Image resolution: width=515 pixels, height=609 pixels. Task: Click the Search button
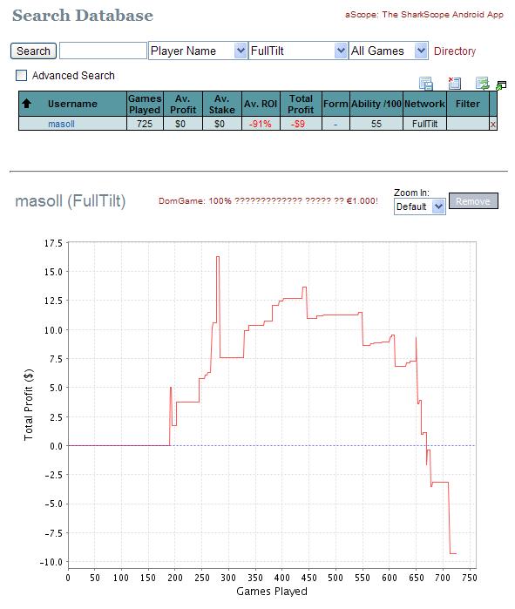coord(33,51)
